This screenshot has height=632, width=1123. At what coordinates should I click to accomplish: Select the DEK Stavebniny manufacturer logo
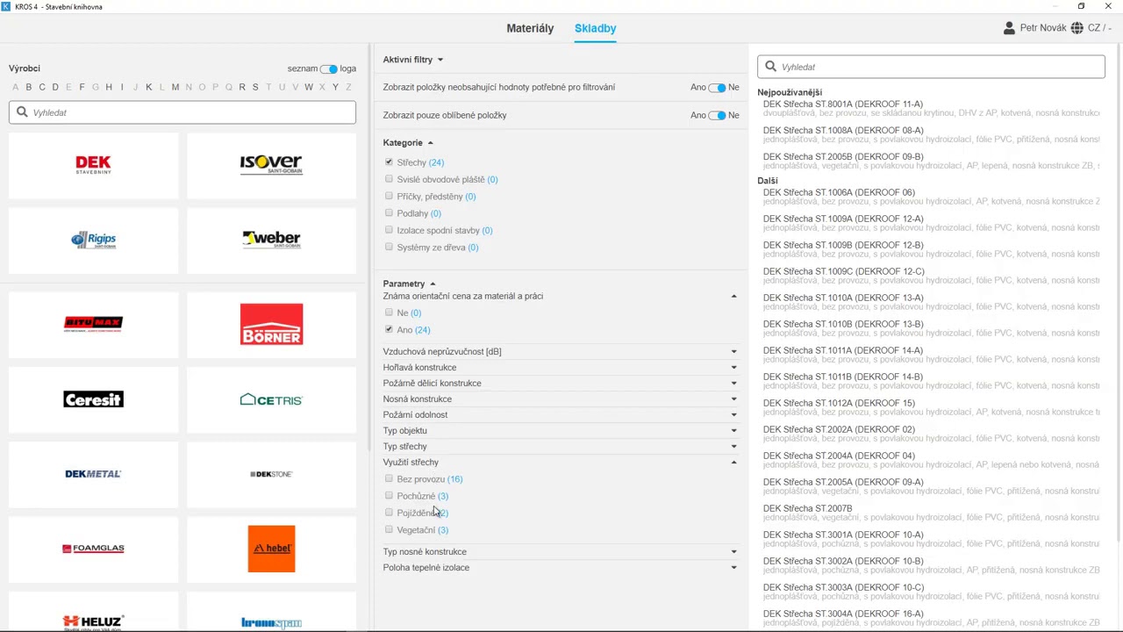(x=93, y=164)
